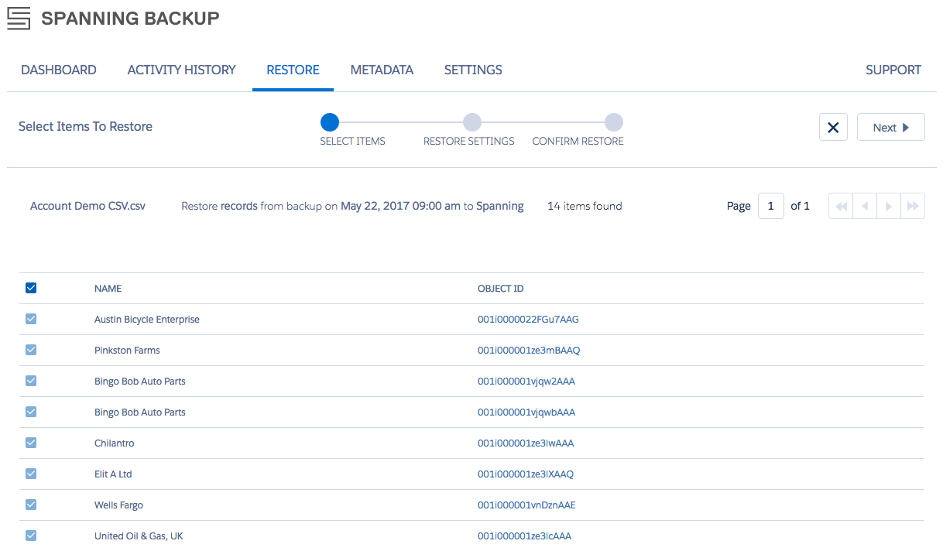Click the Elit A Ltd name
Image resolution: width=943 pixels, height=551 pixels.
pos(113,474)
